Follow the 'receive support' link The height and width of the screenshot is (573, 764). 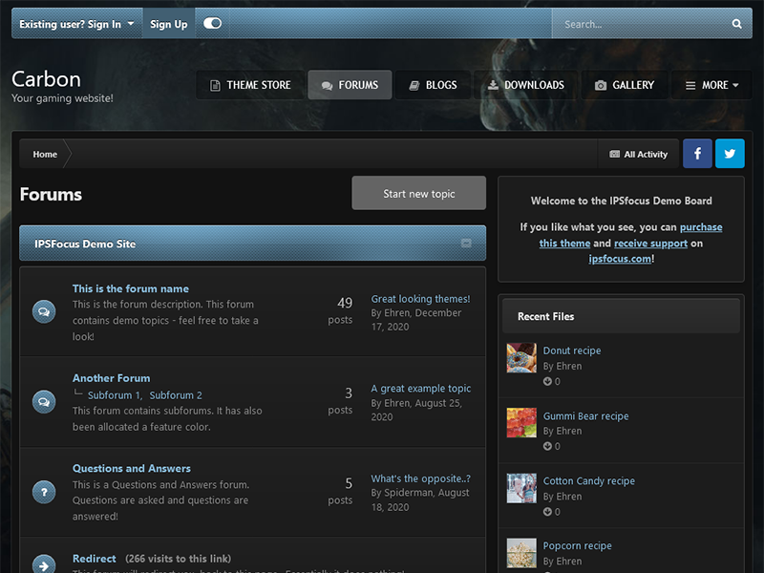650,244
